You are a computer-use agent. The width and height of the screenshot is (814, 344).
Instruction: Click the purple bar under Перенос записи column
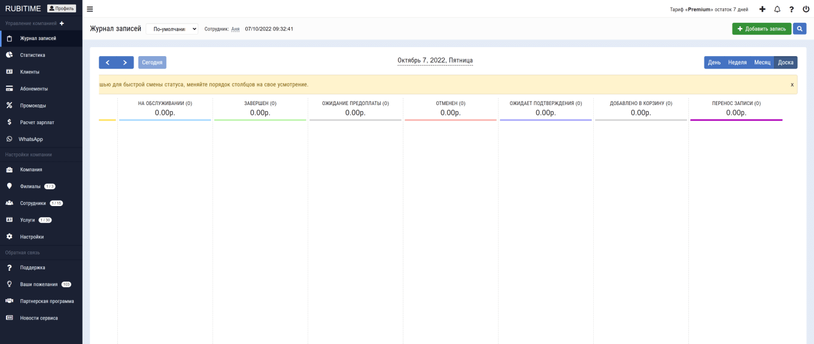[x=736, y=120]
